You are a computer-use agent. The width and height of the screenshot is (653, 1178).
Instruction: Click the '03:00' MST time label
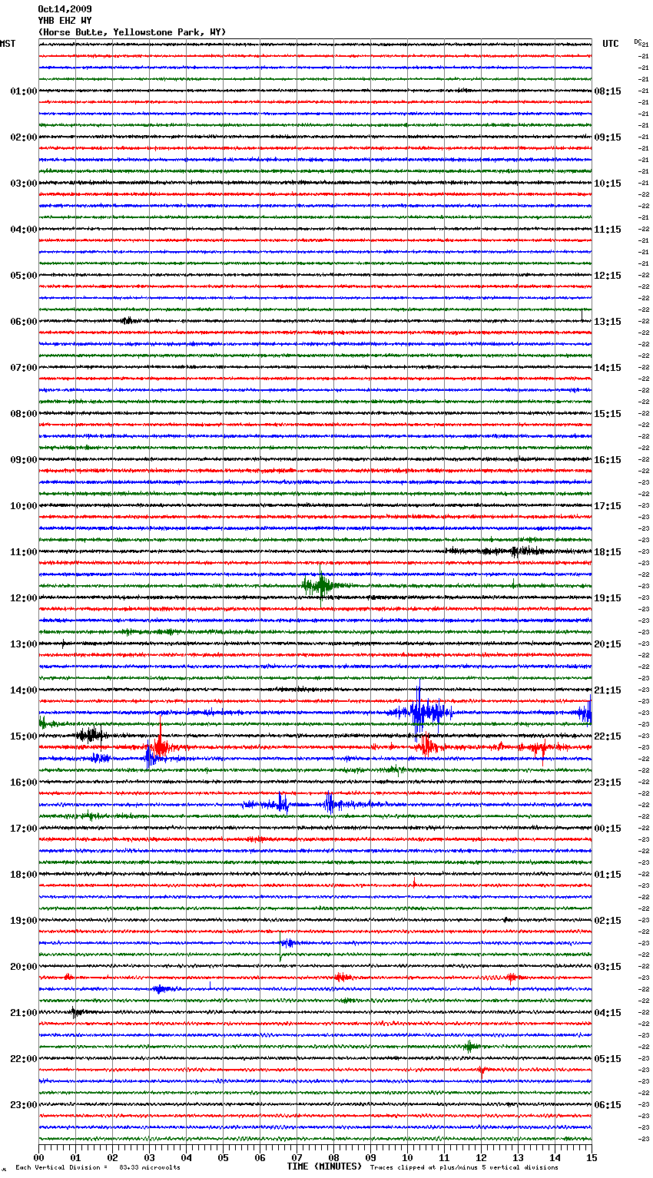24,184
